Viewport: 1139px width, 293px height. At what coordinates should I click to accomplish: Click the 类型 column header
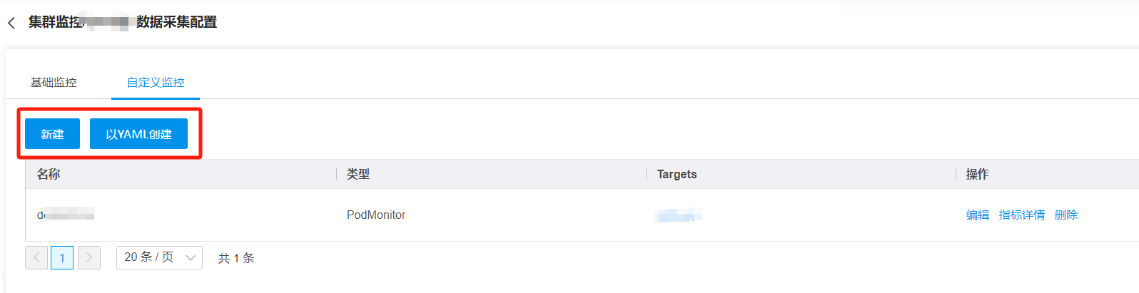[x=358, y=174]
